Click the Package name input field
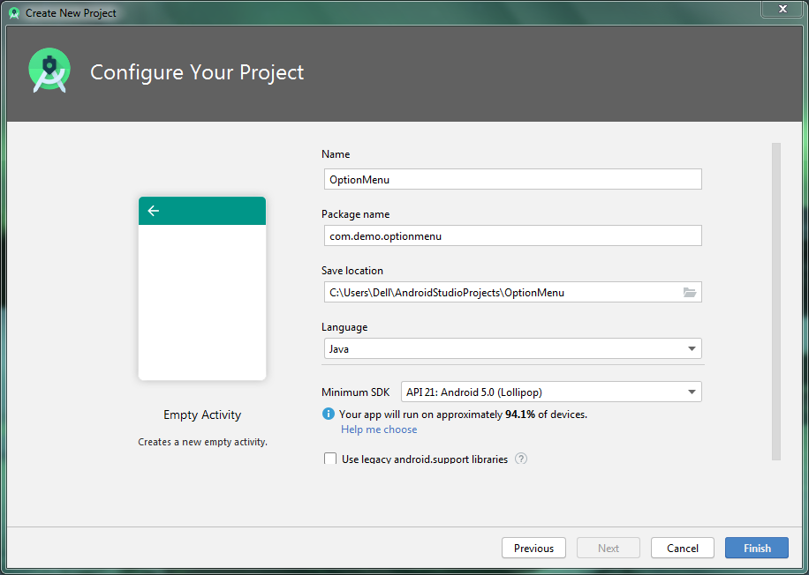 (512, 235)
